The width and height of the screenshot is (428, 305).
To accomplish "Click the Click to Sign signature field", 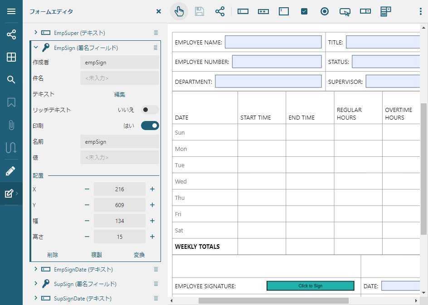I will pyautogui.click(x=311, y=286).
